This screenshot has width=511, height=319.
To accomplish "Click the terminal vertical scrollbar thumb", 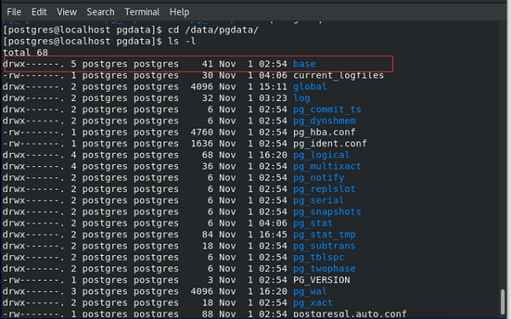I will 503,302.
